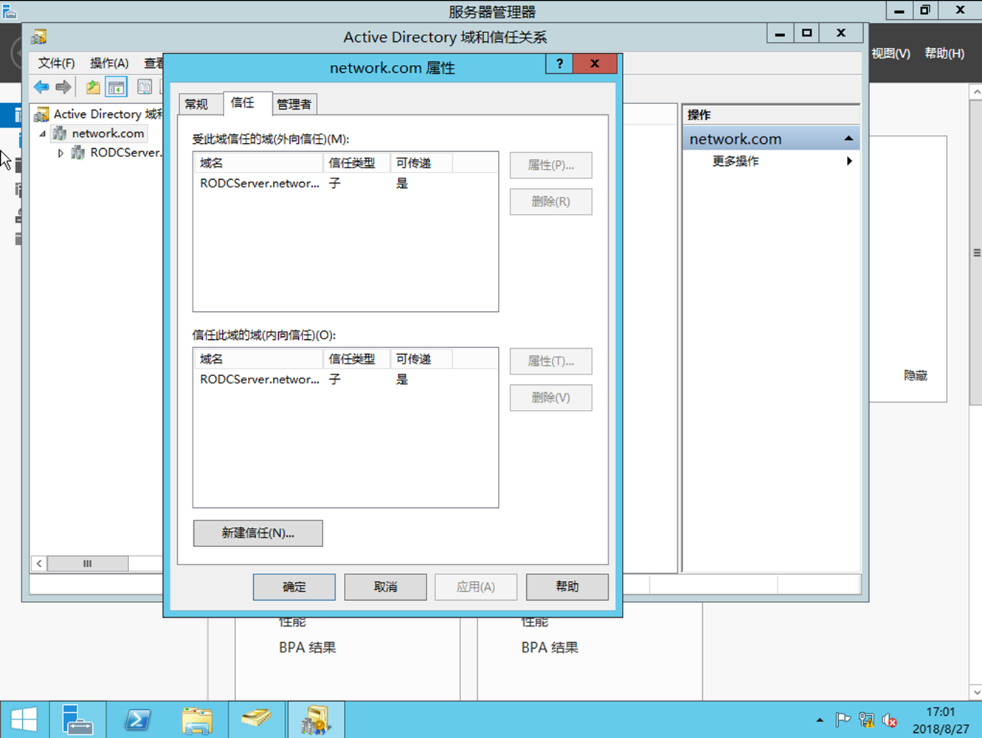Open File Explorer from the taskbar

point(197,720)
